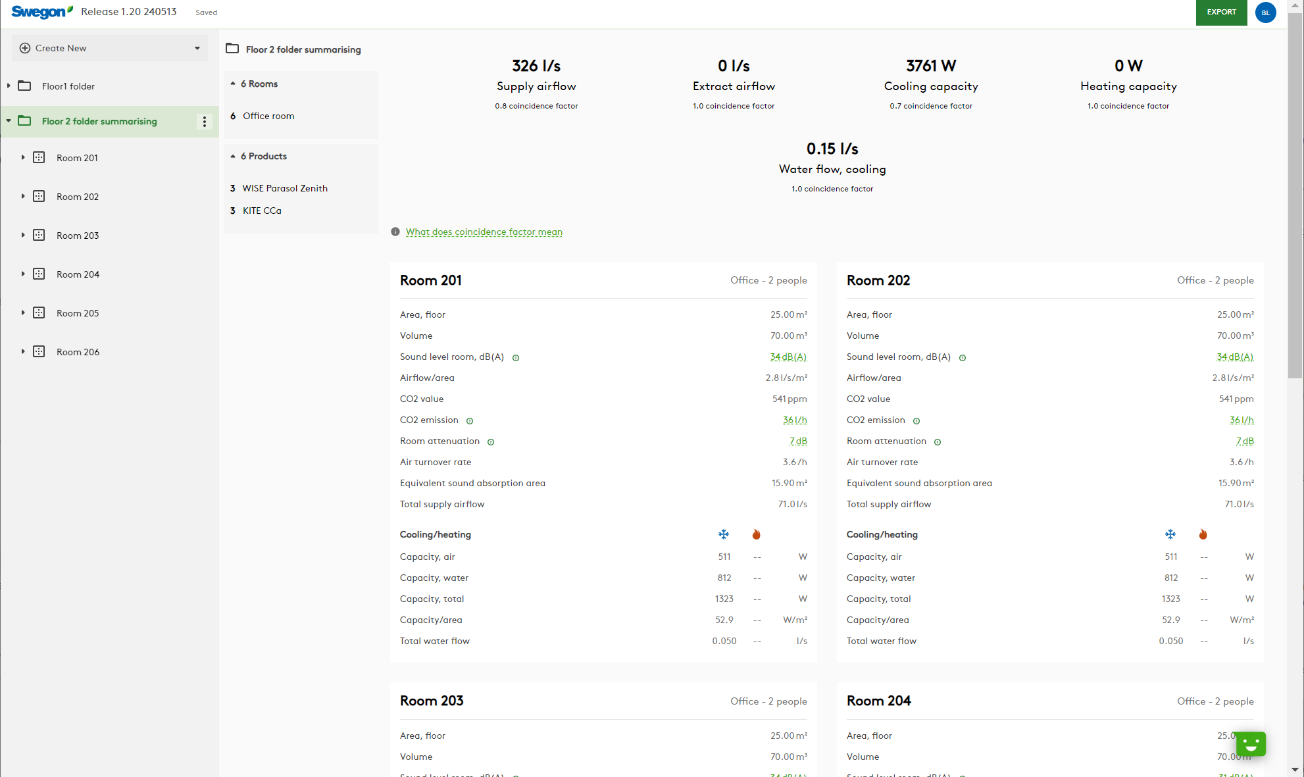This screenshot has height=777, width=1304.
Task: Collapse the 6 Products section
Action: [234, 157]
